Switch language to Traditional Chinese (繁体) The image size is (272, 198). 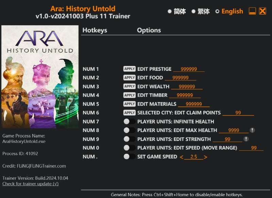(x=193, y=12)
